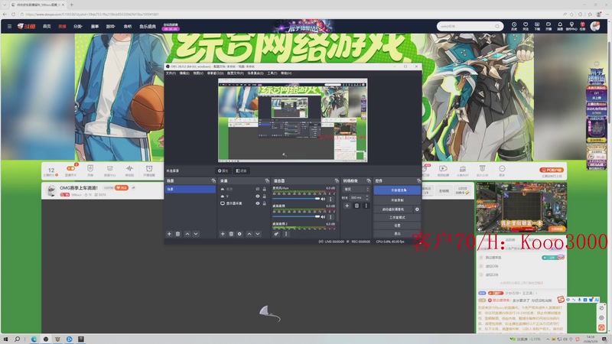Open the OBS Docks menu (停靠窗口)
The height and width of the screenshot is (344, 612).
(x=215, y=73)
